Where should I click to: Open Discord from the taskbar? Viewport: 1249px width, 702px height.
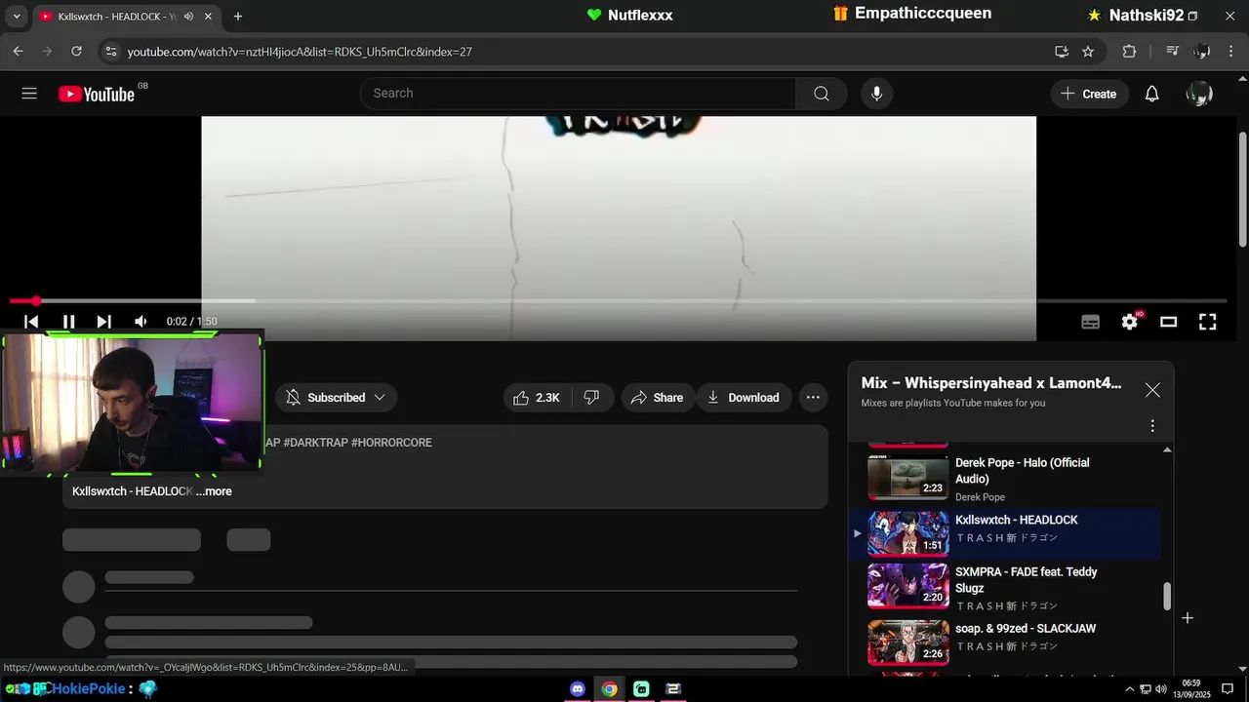click(x=578, y=689)
